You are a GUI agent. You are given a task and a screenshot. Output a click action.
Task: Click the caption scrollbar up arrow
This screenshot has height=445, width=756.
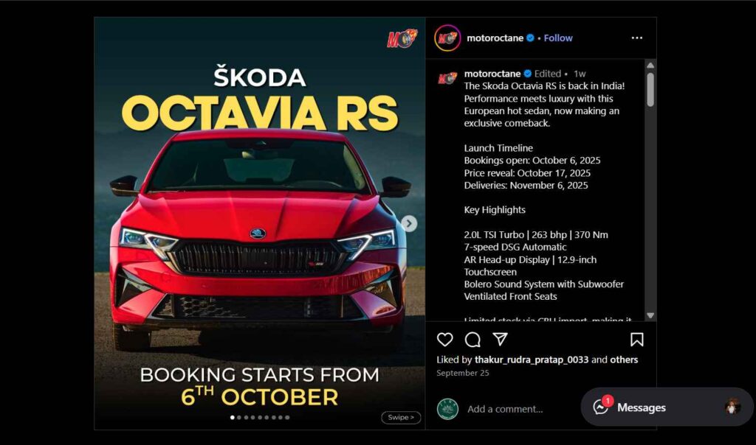[x=650, y=66]
